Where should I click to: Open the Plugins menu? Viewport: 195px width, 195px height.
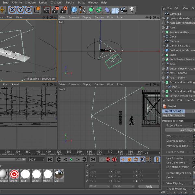pyautogui.click(x=70, y=2)
